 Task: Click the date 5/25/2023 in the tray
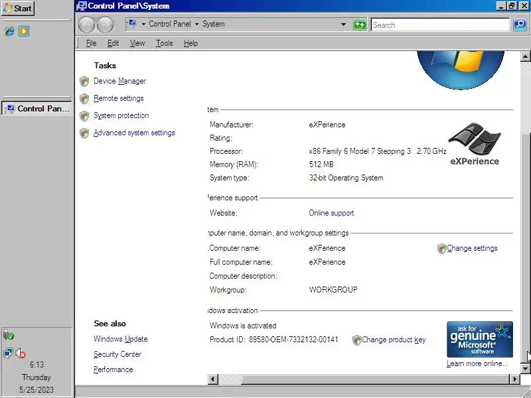click(37, 389)
